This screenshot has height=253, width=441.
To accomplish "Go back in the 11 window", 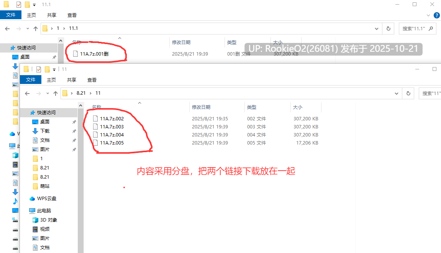I will click(x=27, y=94).
